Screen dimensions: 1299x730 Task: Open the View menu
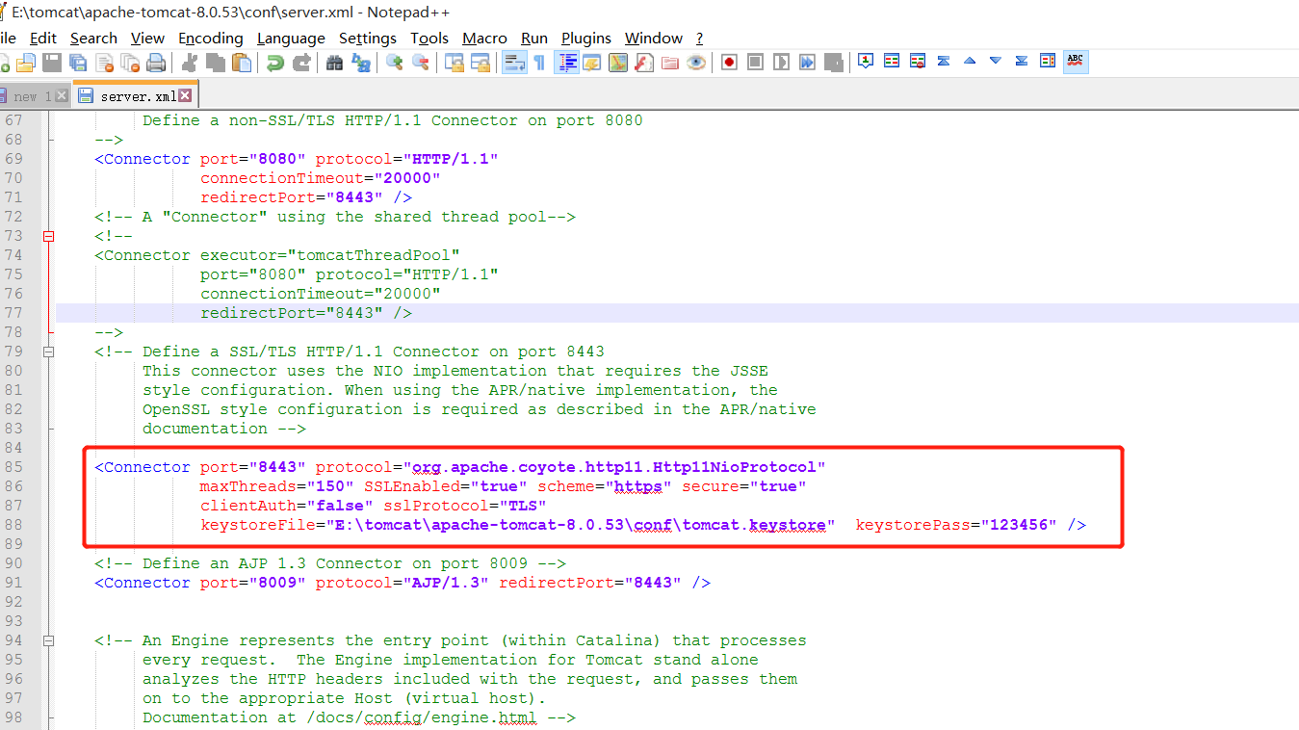coord(147,39)
